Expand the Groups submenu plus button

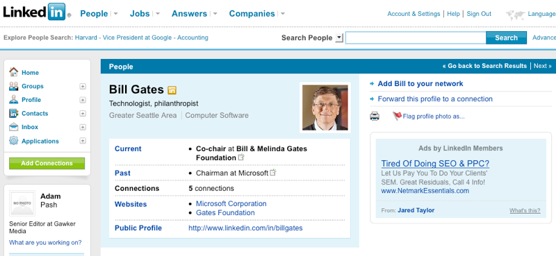click(x=83, y=86)
